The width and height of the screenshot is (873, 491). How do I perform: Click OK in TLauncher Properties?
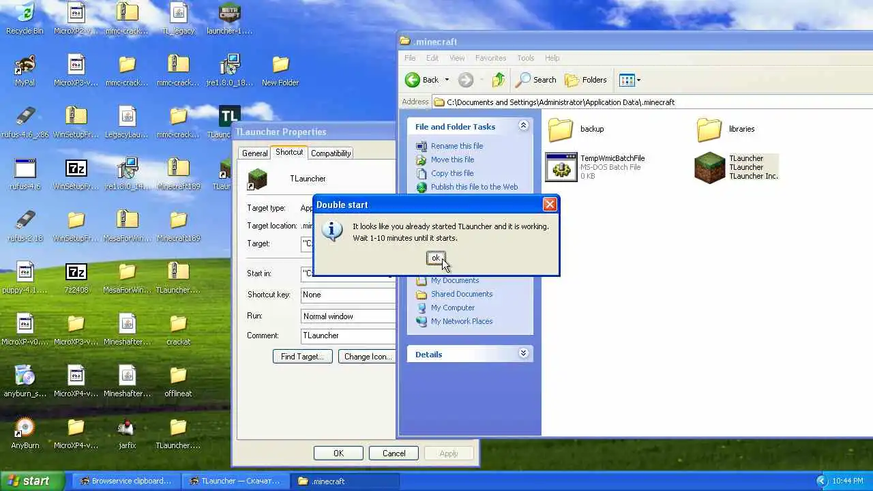[x=338, y=453]
